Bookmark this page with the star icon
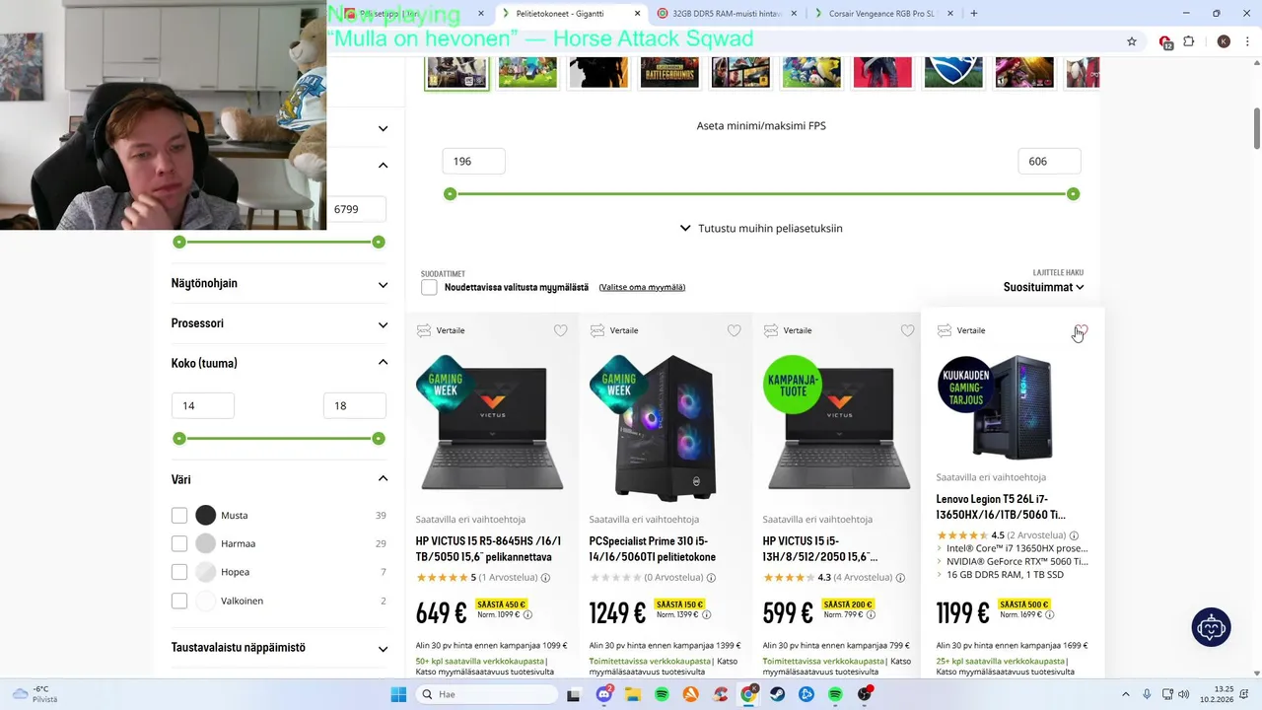1262x710 pixels. (x=1132, y=41)
